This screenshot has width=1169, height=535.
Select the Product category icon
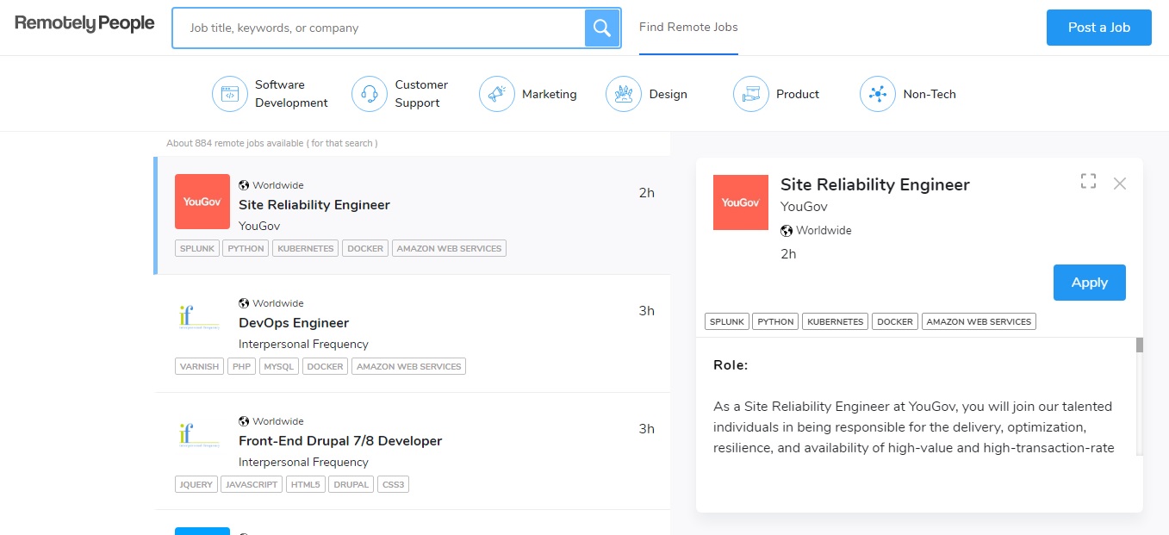pyautogui.click(x=750, y=94)
